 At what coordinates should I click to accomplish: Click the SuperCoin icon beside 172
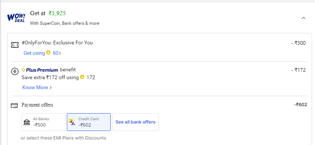pos(82,77)
